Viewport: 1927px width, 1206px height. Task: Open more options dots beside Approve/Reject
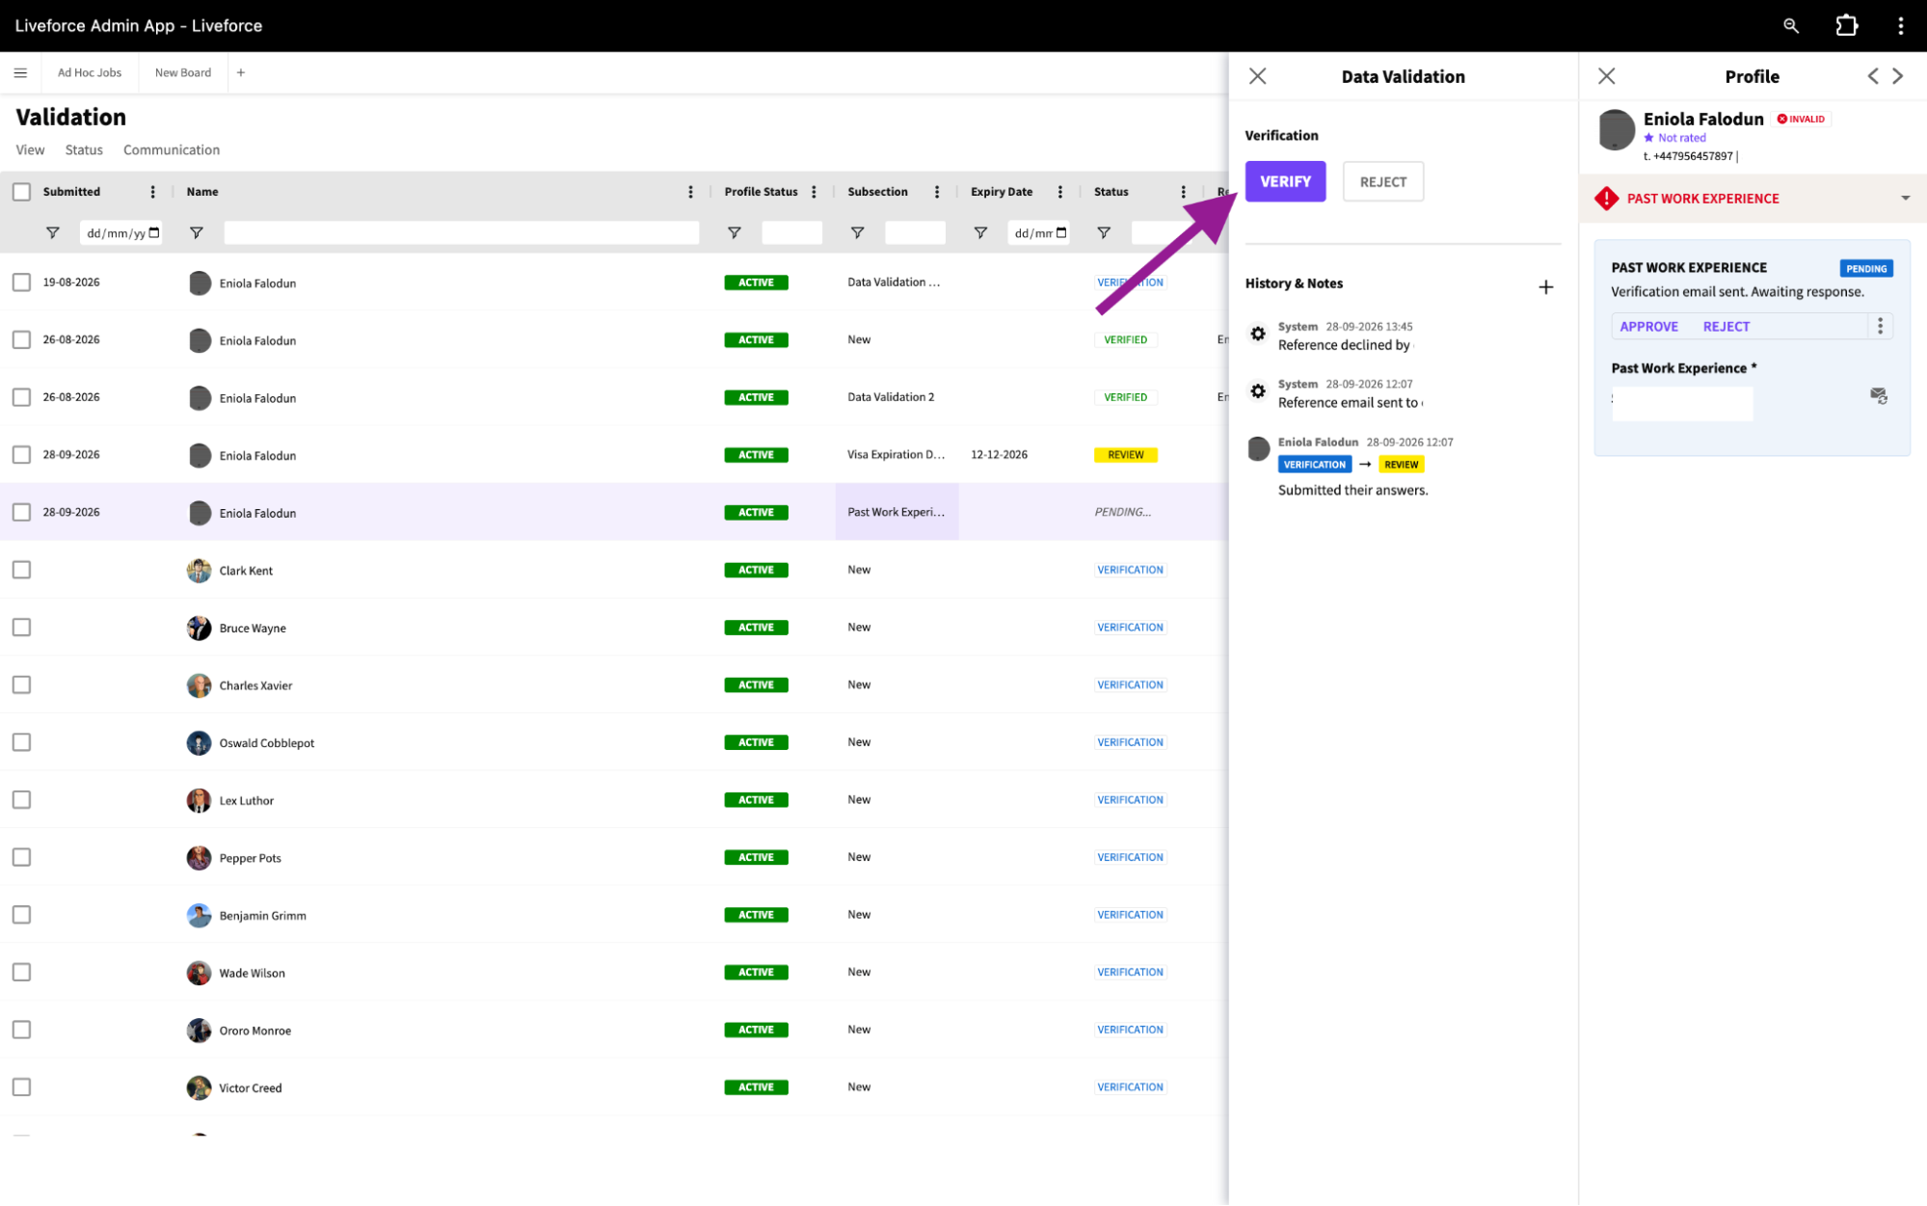pyautogui.click(x=1880, y=326)
